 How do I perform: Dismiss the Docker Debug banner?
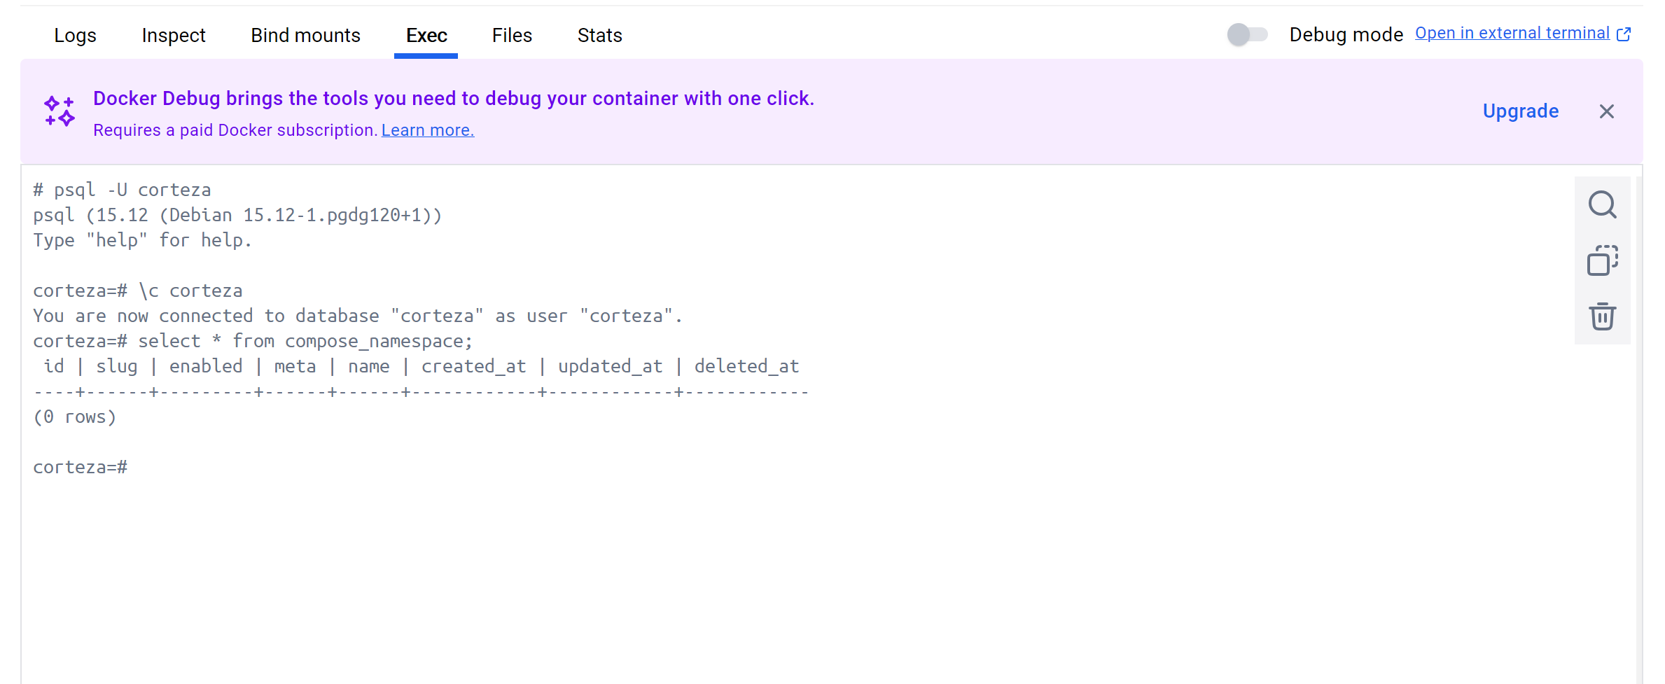[1607, 111]
